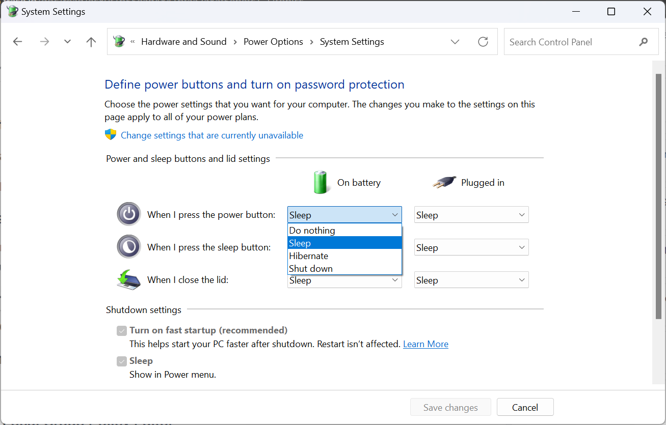666x425 pixels.
Task: Click the power button icon
Action: pos(128,214)
